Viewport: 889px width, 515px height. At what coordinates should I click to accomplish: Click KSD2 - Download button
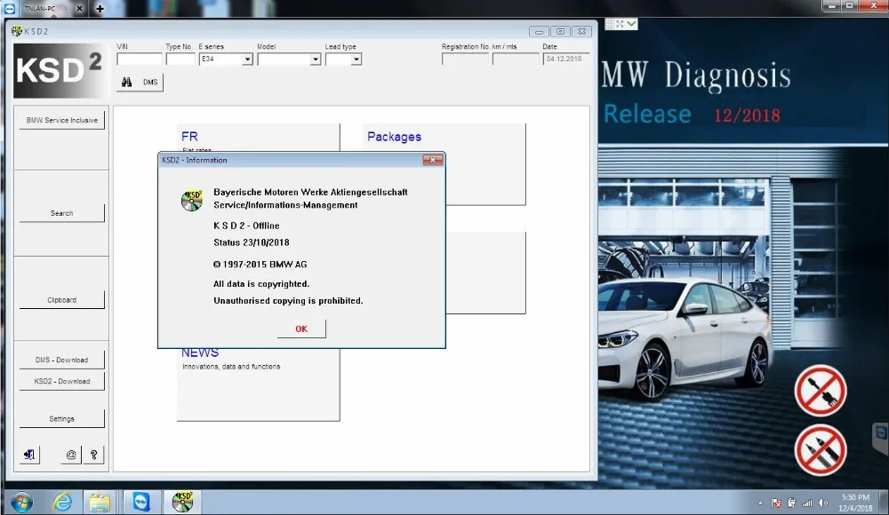coord(62,381)
